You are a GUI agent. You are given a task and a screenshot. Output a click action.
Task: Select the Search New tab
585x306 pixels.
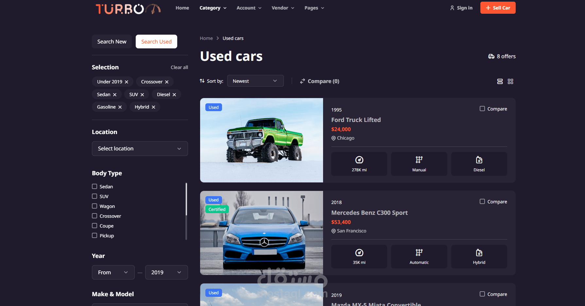(x=112, y=42)
